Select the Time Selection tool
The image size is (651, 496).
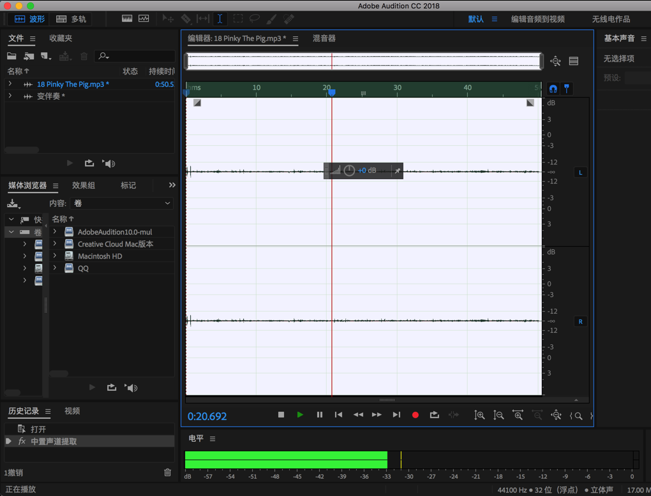coord(220,18)
